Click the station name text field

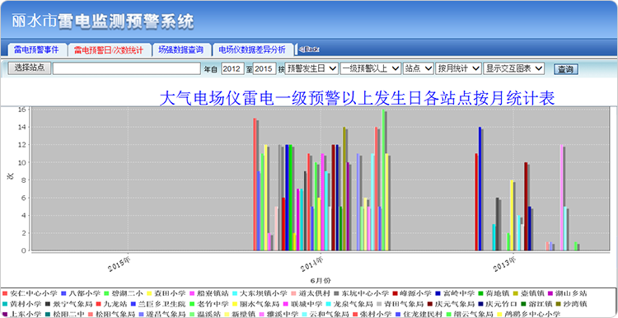pyautogui.click(x=127, y=68)
